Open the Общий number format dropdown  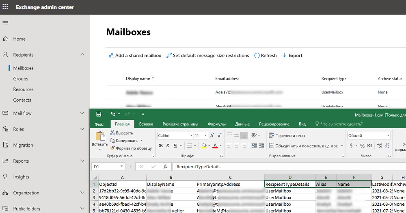(388, 135)
